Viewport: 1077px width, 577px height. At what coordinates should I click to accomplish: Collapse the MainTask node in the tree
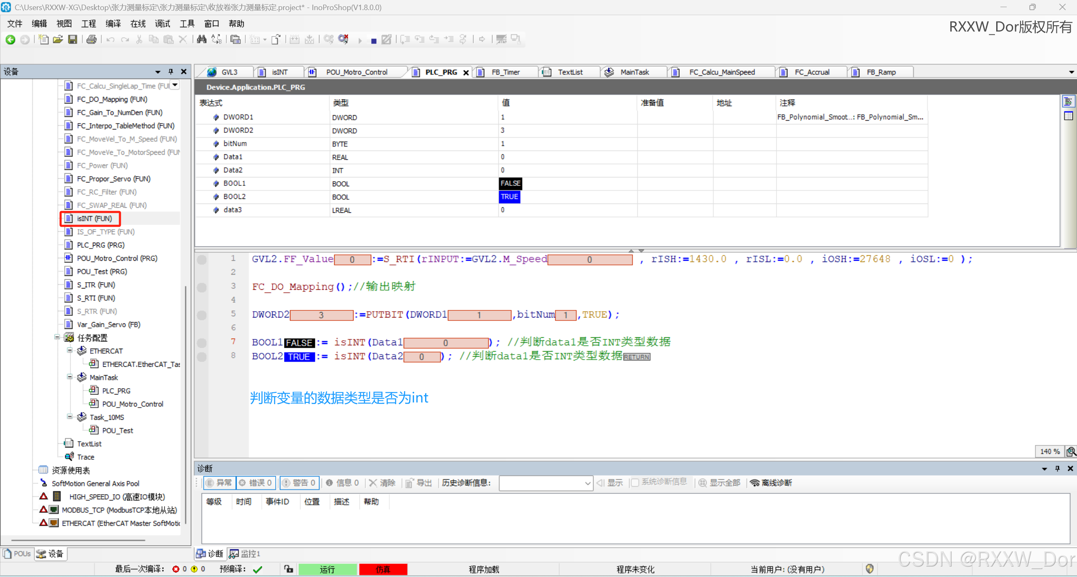70,377
